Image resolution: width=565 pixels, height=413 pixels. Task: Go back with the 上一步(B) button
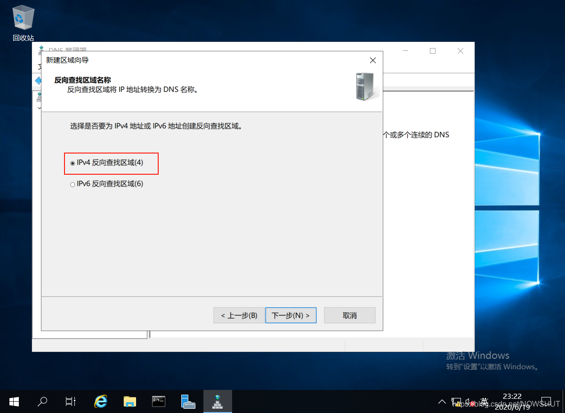pos(239,316)
